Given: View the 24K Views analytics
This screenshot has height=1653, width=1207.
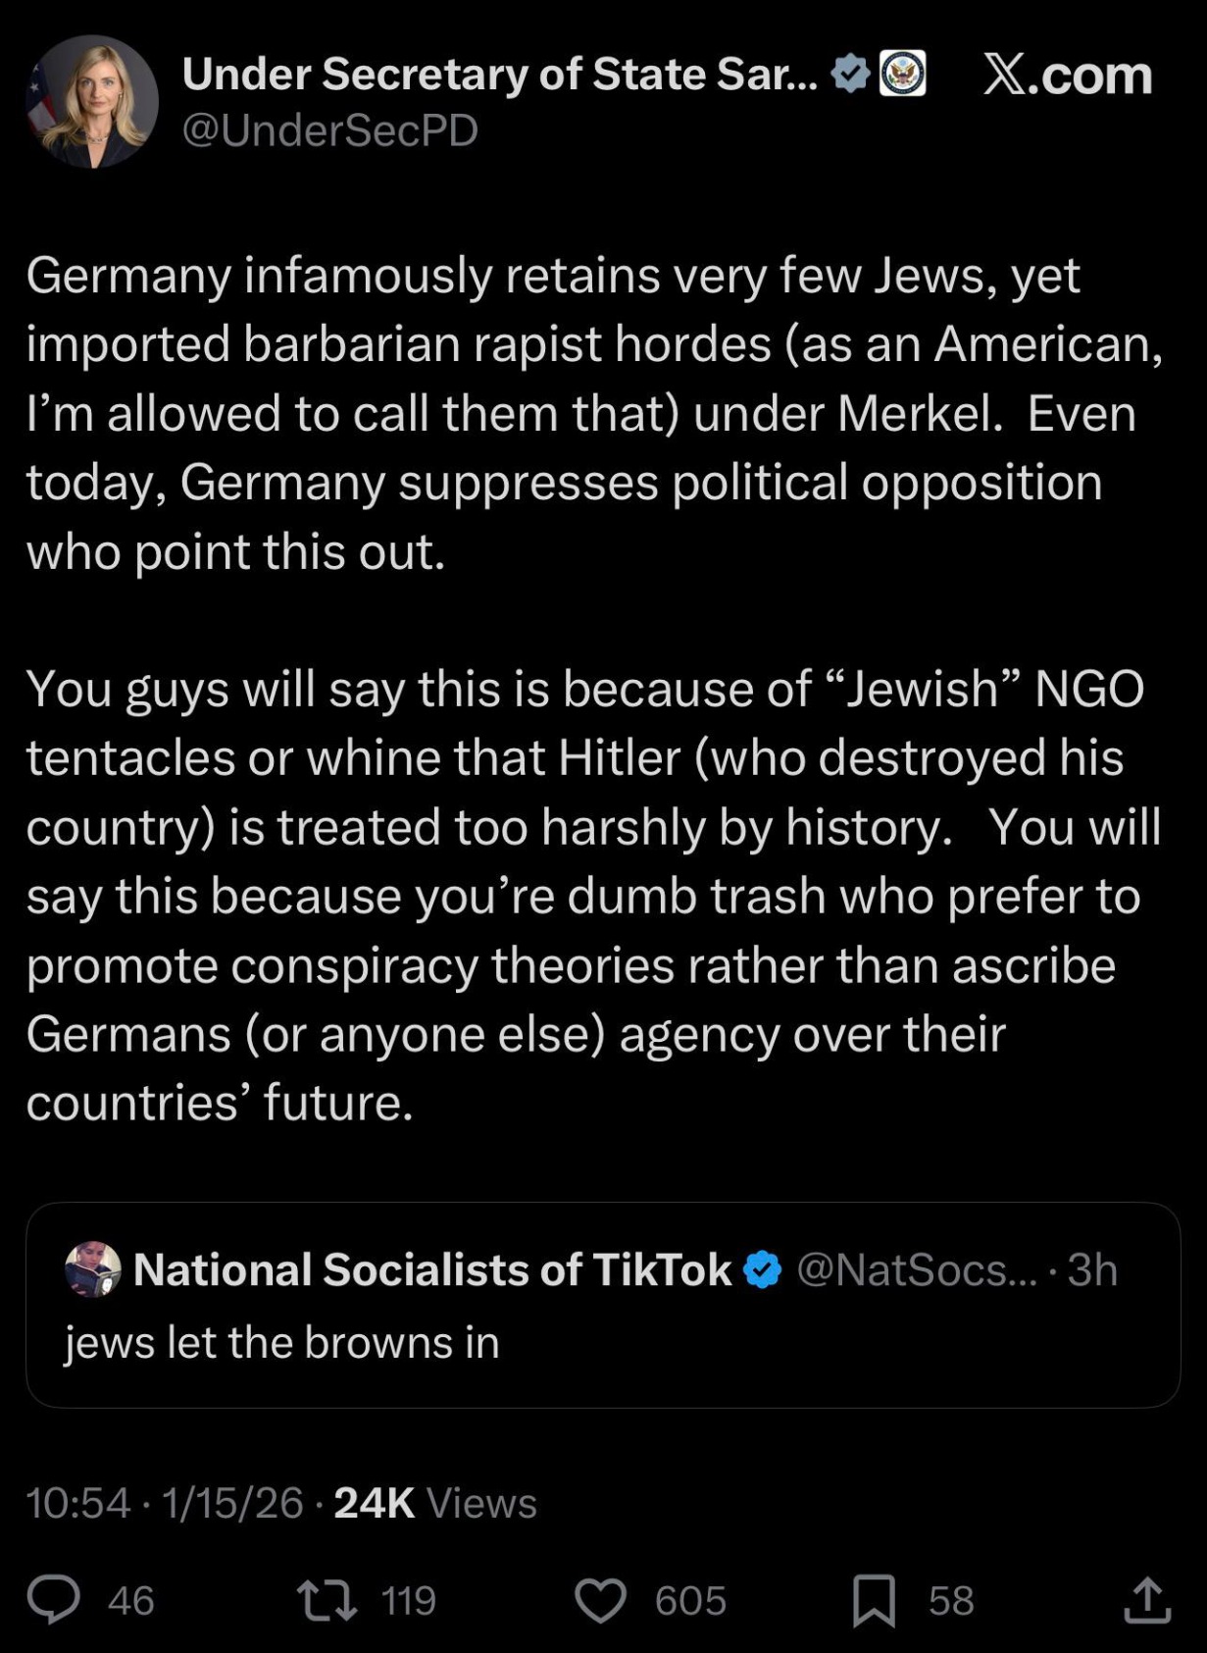Looking at the screenshot, I should point(435,1503).
